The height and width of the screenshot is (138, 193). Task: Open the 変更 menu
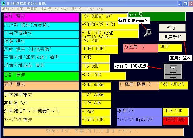[x=20, y=9]
